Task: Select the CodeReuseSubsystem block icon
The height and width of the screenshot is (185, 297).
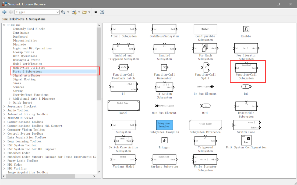Action: coord(164,29)
